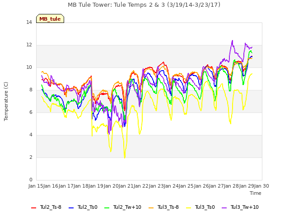The image size is (289, 216).
Task: Click the Jan 30 x-axis label
Action: [x=262, y=186]
